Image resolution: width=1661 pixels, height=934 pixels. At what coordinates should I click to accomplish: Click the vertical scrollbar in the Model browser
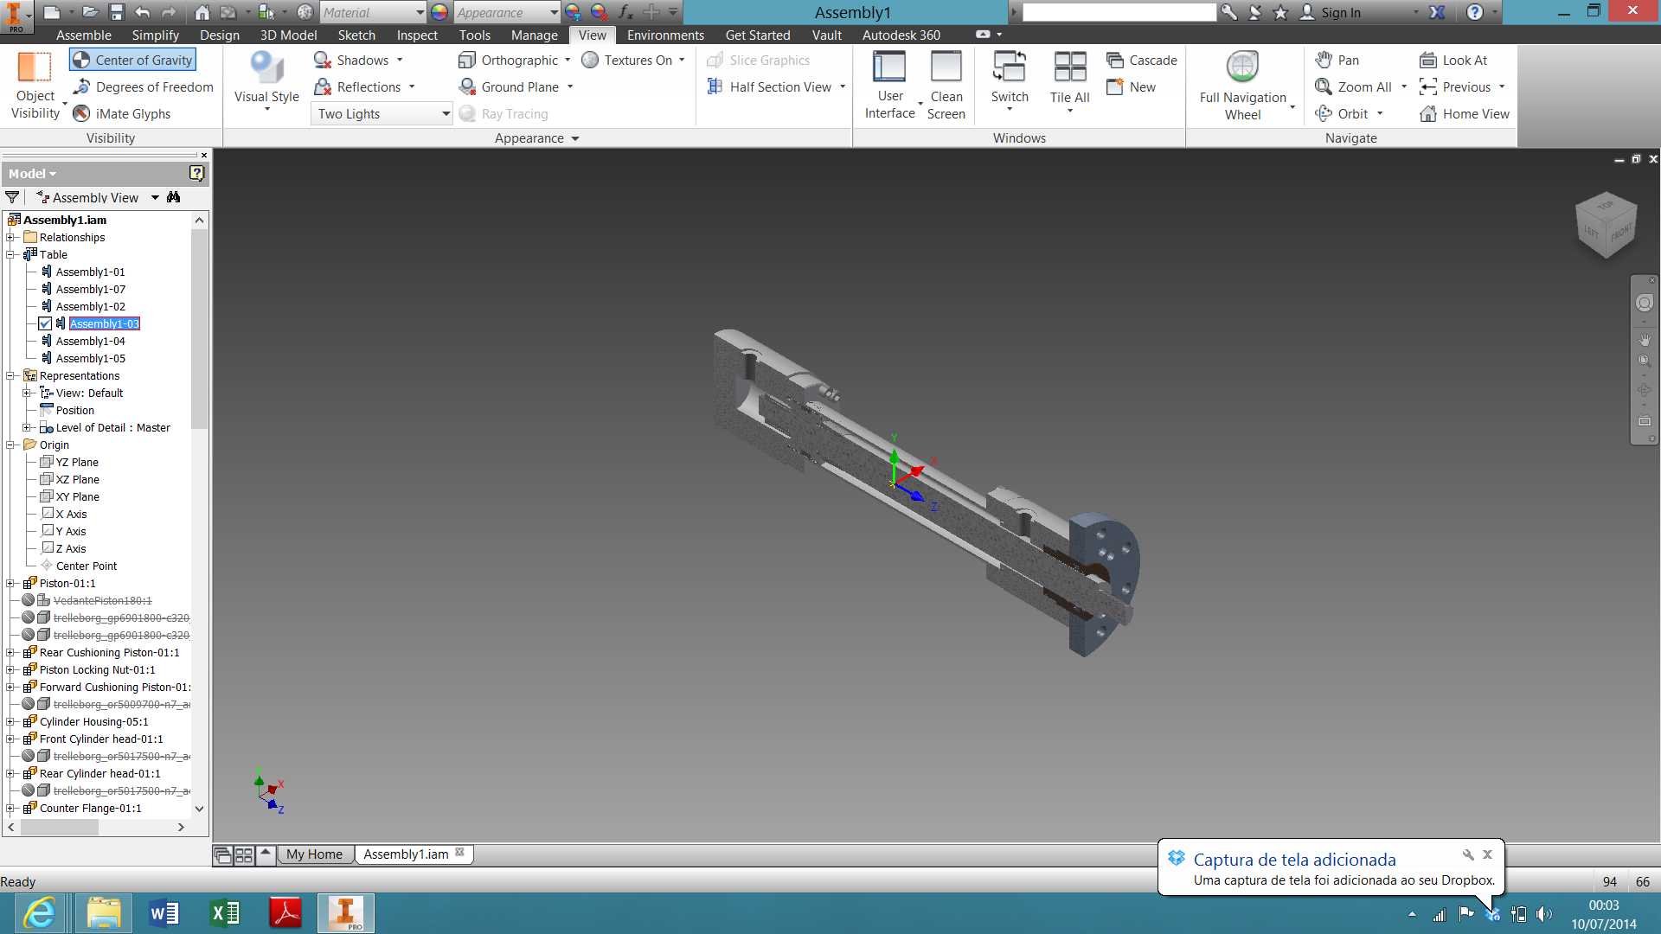(x=200, y=329)
